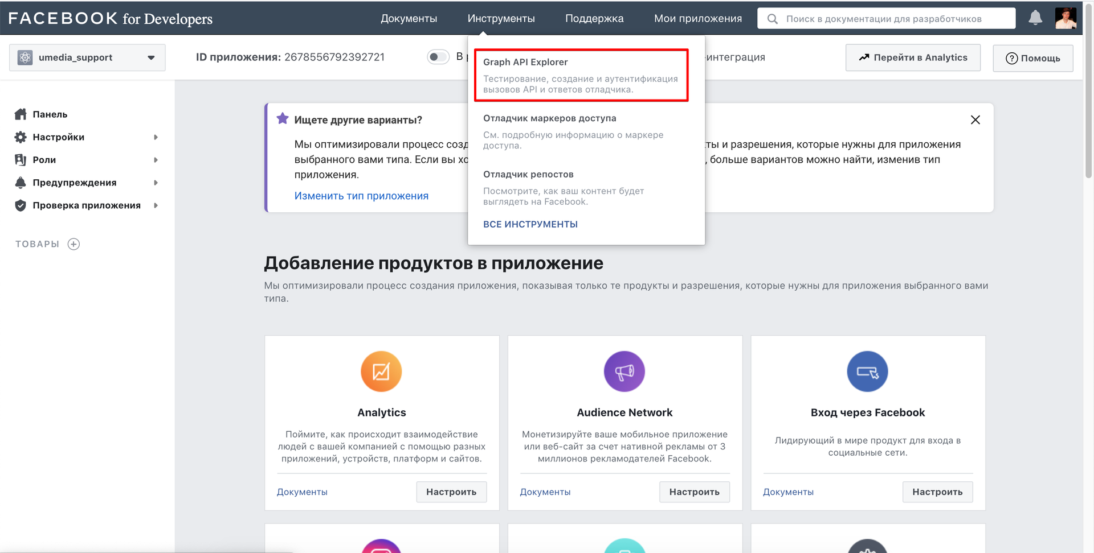Open Документы link under Analytics
The height and width of the screenshot is (553, 1094).
click(x=302, y=492)
